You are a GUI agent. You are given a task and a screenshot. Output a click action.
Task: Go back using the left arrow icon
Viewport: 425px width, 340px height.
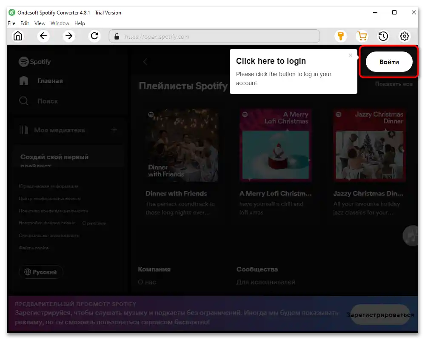(x=43, y=36)
